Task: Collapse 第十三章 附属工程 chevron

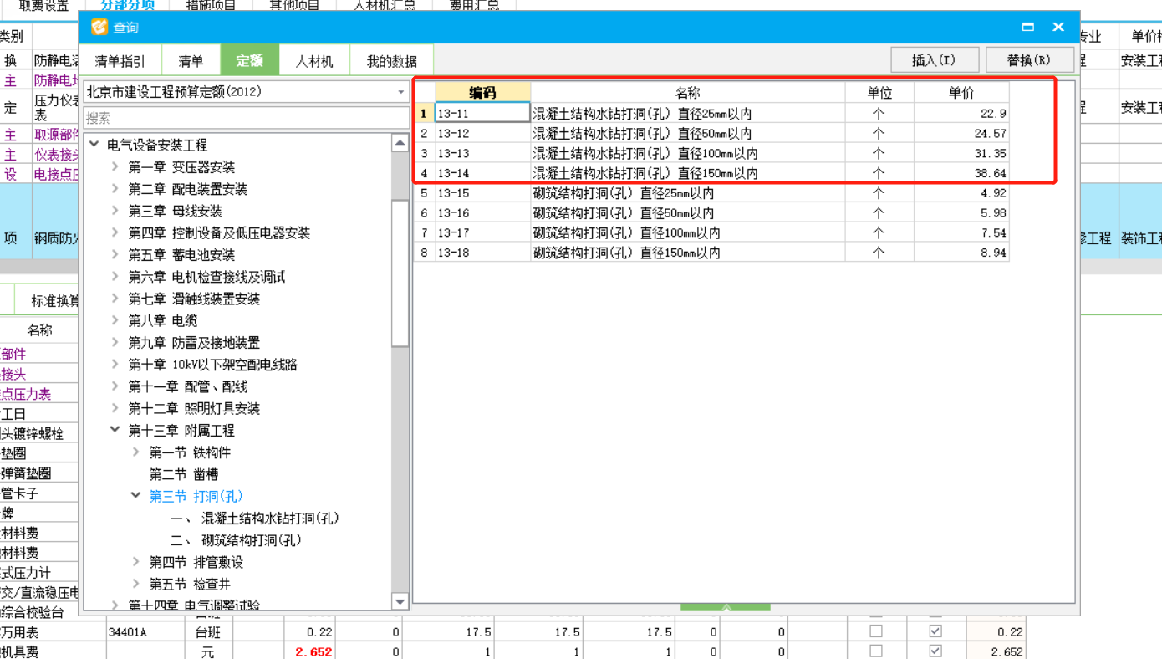Action: pos(115,430)
